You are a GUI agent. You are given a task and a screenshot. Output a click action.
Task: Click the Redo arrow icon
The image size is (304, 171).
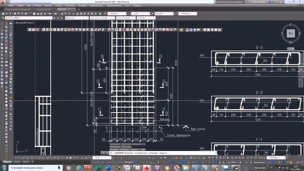(x=56, y=14)
